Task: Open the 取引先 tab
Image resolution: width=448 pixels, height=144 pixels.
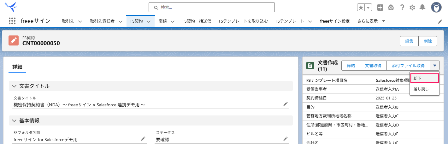Action: [x=68, y=21]
